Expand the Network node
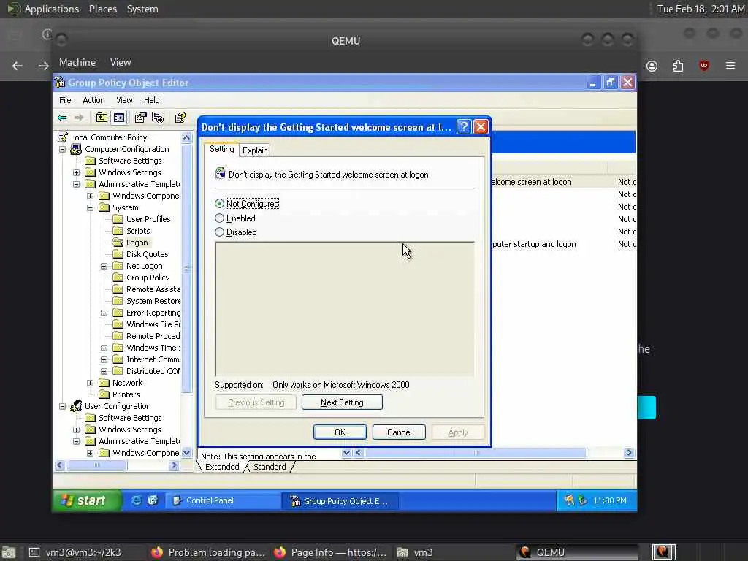This screenshot has height=561, width=748. [x=90, y=383]
